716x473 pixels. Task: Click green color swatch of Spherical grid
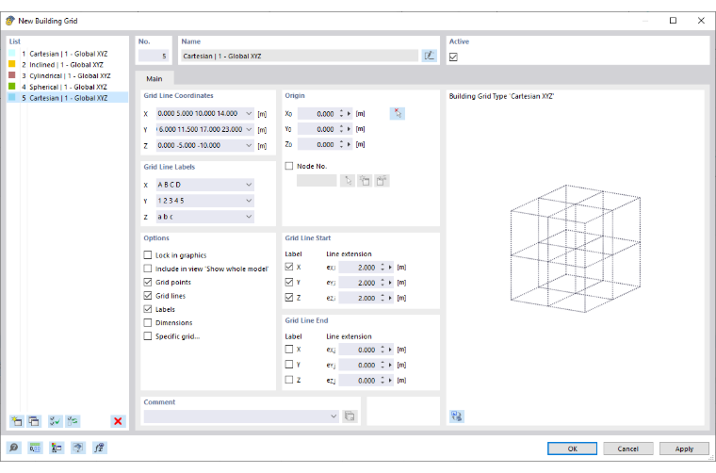(x=12, y=86)
